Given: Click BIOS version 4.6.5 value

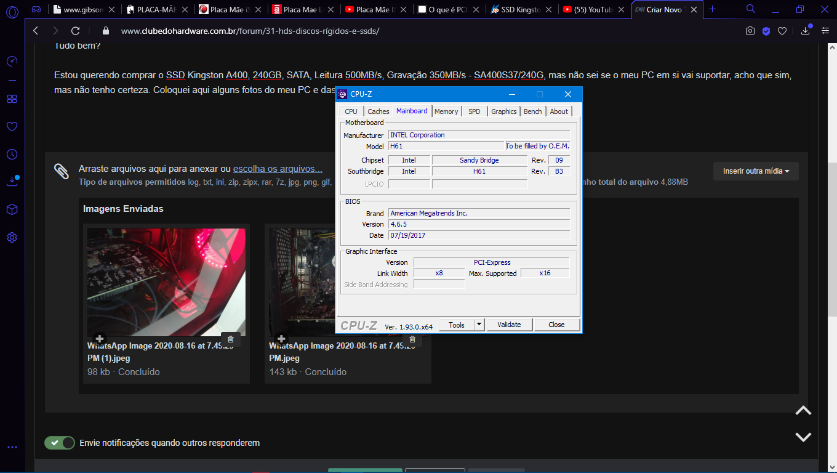Looking at the screenshot, I should pyautogui.click(x=479, y=224).
